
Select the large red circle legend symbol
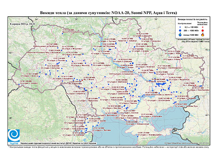[x=202, y=31]
